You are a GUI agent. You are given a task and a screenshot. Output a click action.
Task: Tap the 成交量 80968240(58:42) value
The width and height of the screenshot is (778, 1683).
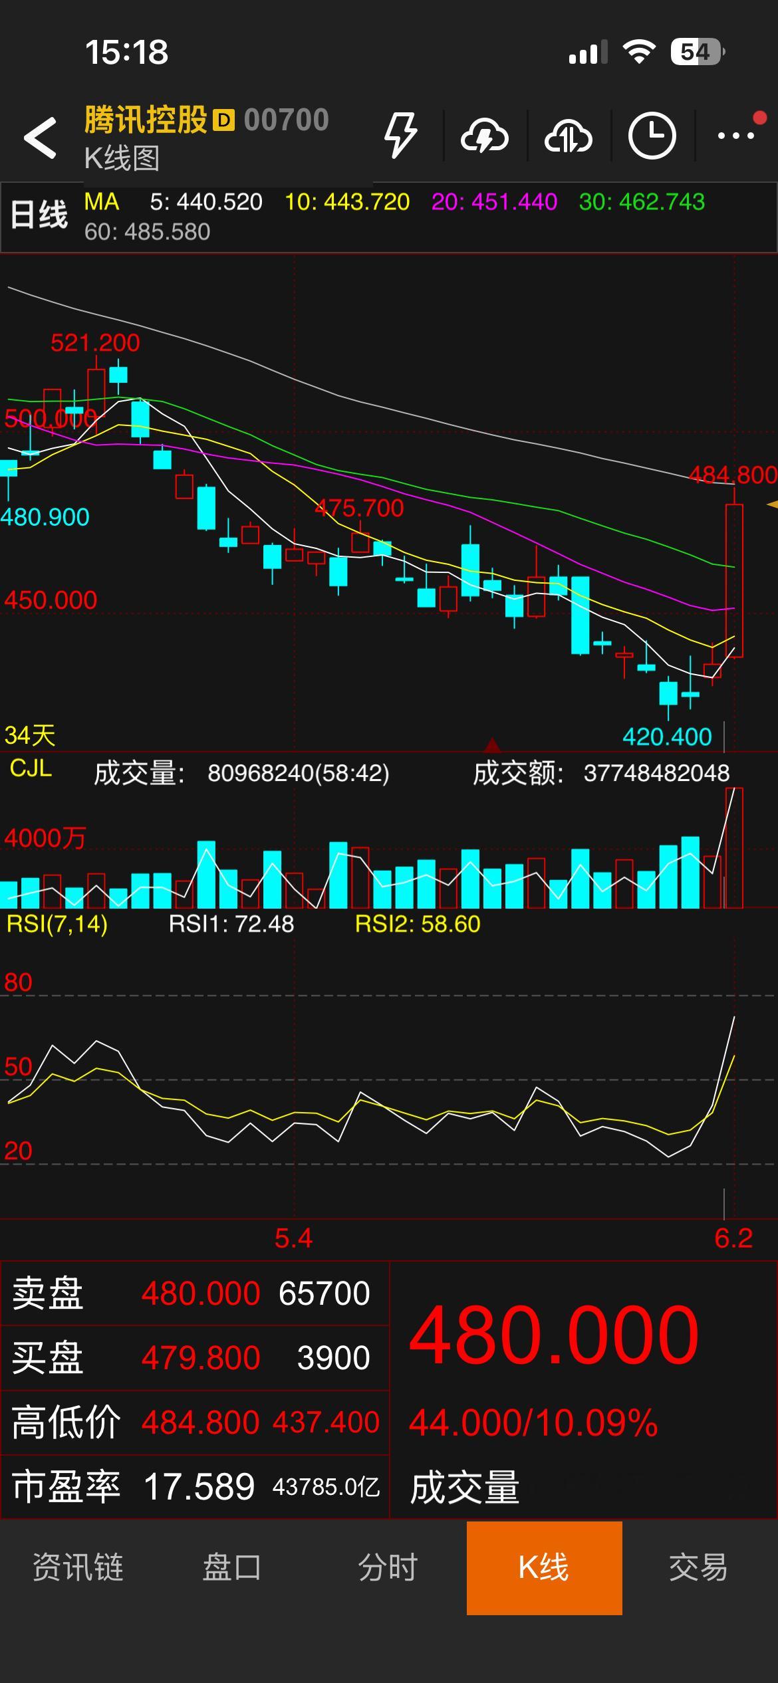pos(299,773)
